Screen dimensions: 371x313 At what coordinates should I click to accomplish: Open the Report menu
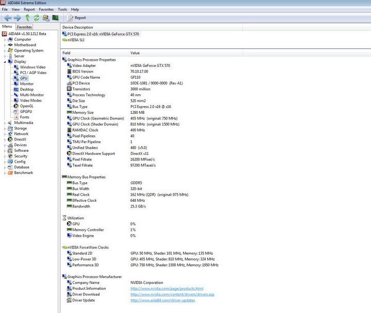pos(29,9)
